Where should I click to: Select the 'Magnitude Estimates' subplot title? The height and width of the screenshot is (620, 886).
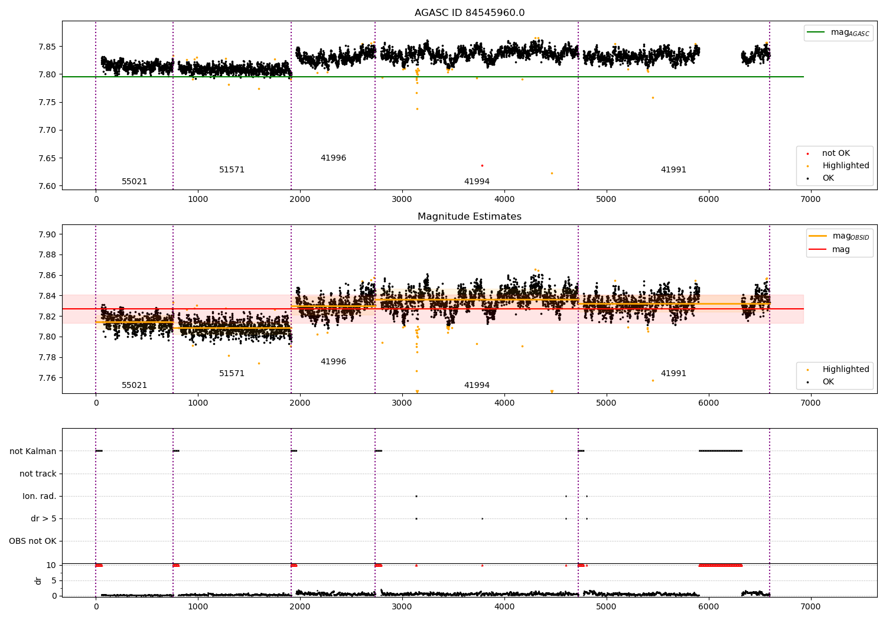(x=469, y=217)
